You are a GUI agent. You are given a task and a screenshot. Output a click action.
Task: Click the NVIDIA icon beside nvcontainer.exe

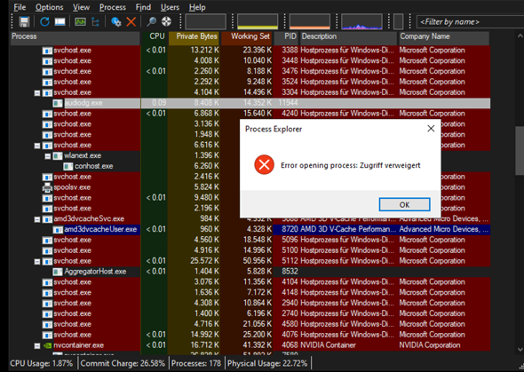[47, 345]
